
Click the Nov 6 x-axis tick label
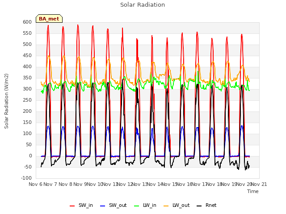[36, 184]
